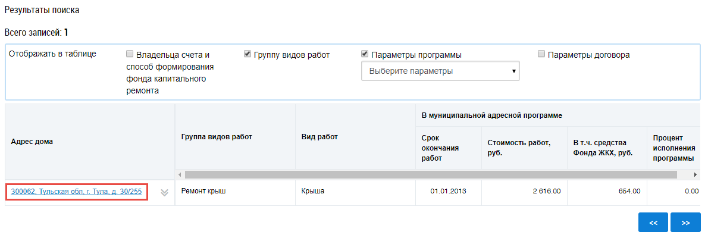Expand row details with double chevron icon

(x=165, y=193)
